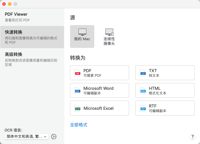
Task: Click the green zoom window button
Action: (15, 4)
